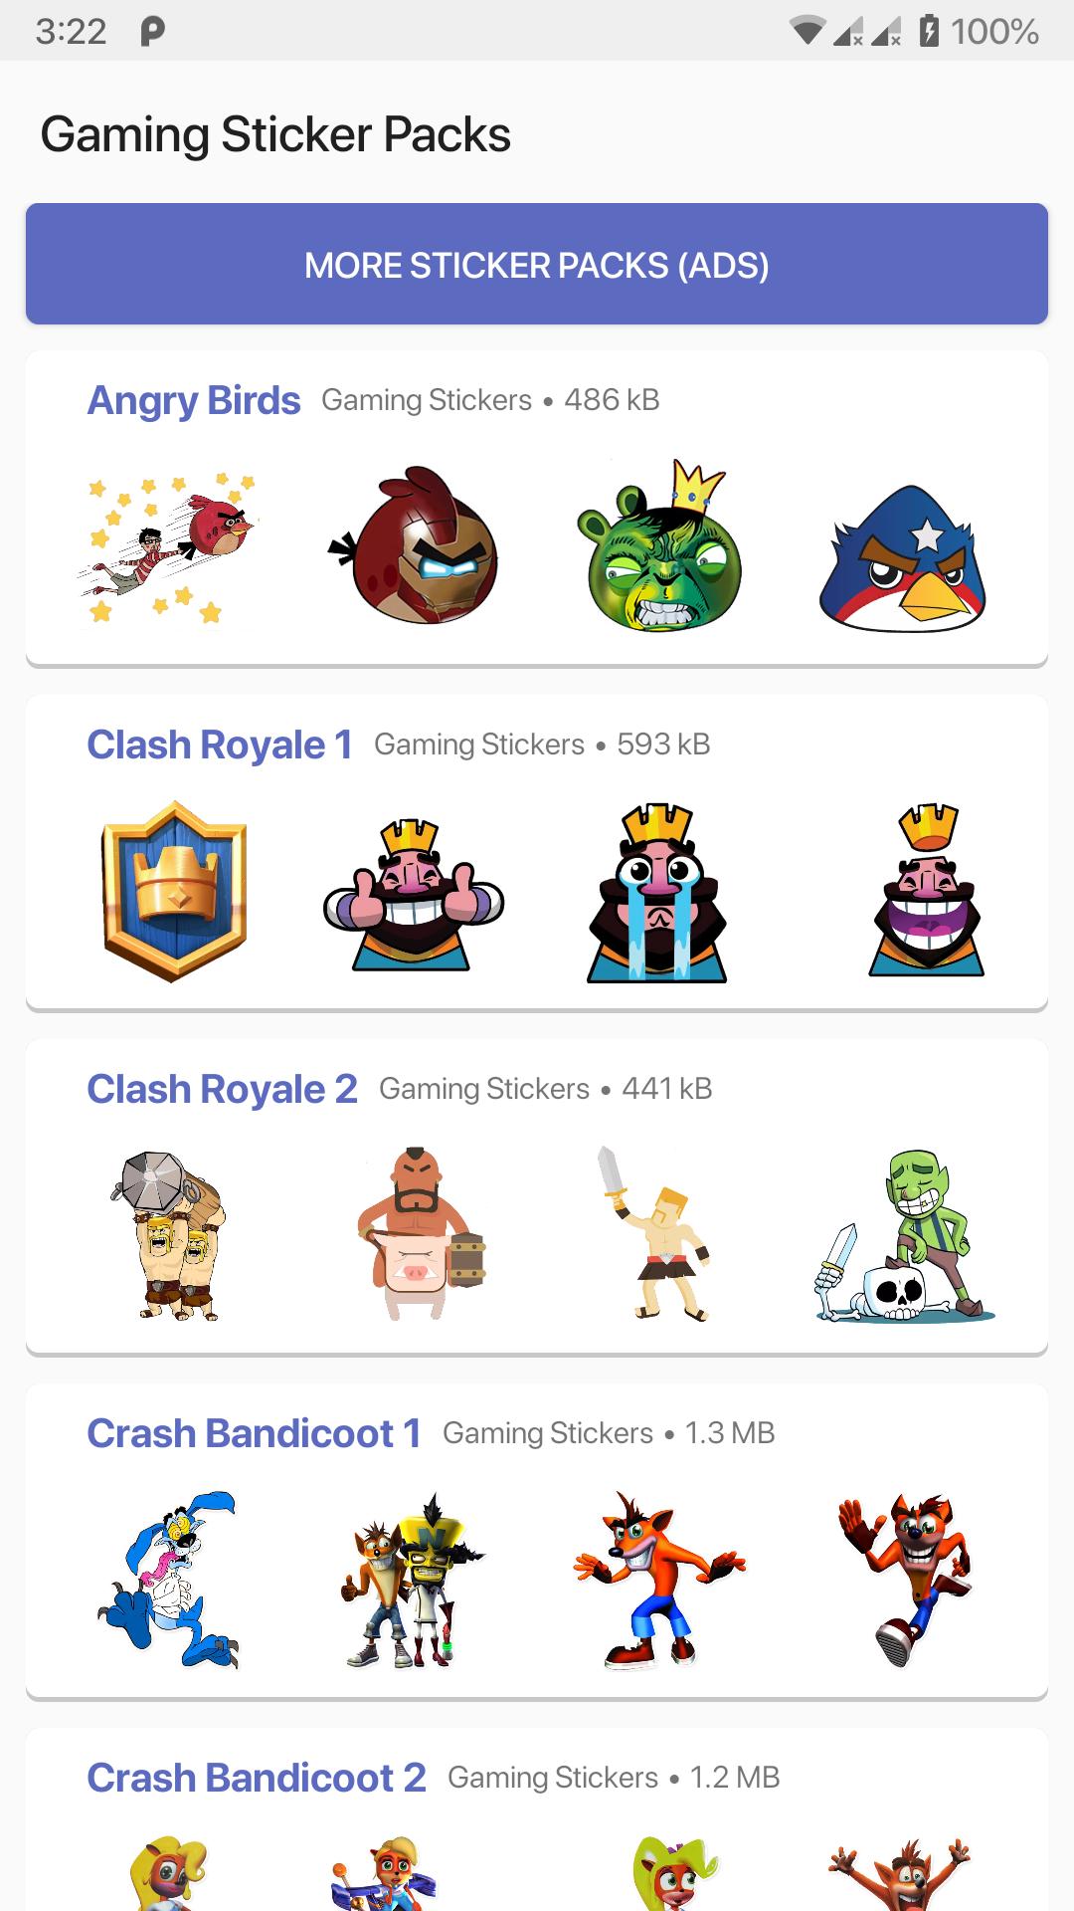Tap the More Sticker Packs (Ads) button
Image resolution: width=1074 pixels, height=1911 pixels.
537,264
